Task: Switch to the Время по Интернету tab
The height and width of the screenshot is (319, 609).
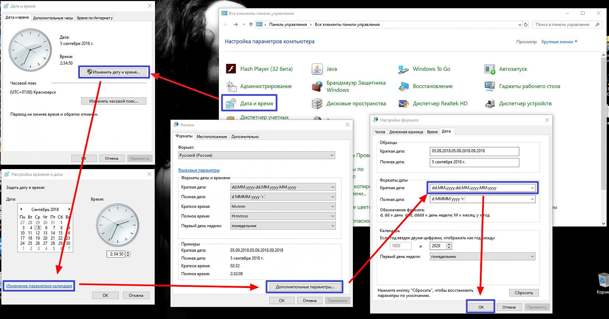Action: 95,18
